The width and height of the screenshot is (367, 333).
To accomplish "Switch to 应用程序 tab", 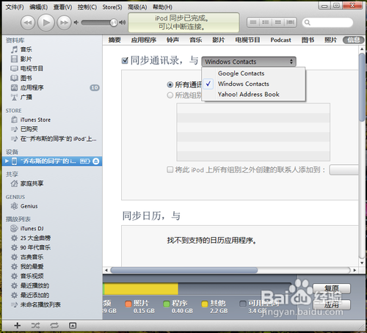I will (144, 40).
